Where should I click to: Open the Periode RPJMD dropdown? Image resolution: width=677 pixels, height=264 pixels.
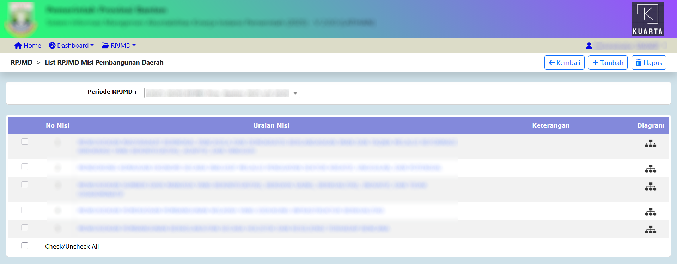click(222, 93)
